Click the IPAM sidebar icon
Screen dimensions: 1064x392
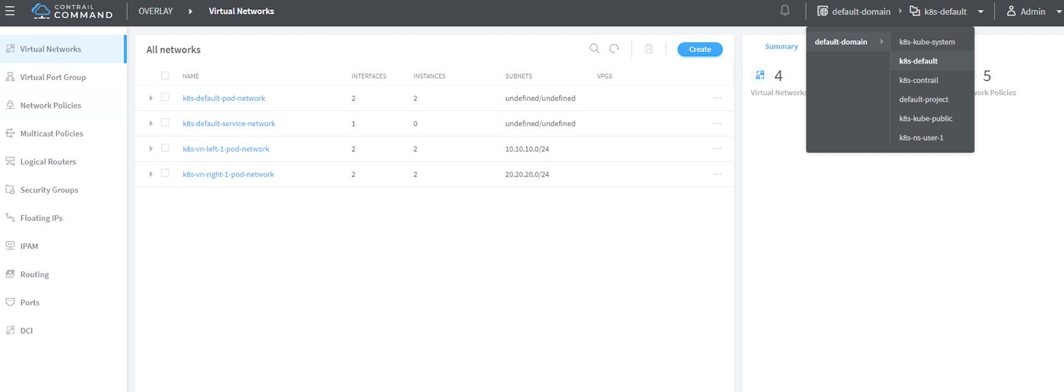[10, 246]
